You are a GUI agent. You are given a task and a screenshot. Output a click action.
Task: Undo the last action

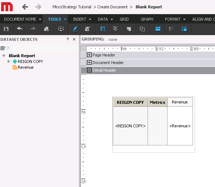tap(20, 29)
